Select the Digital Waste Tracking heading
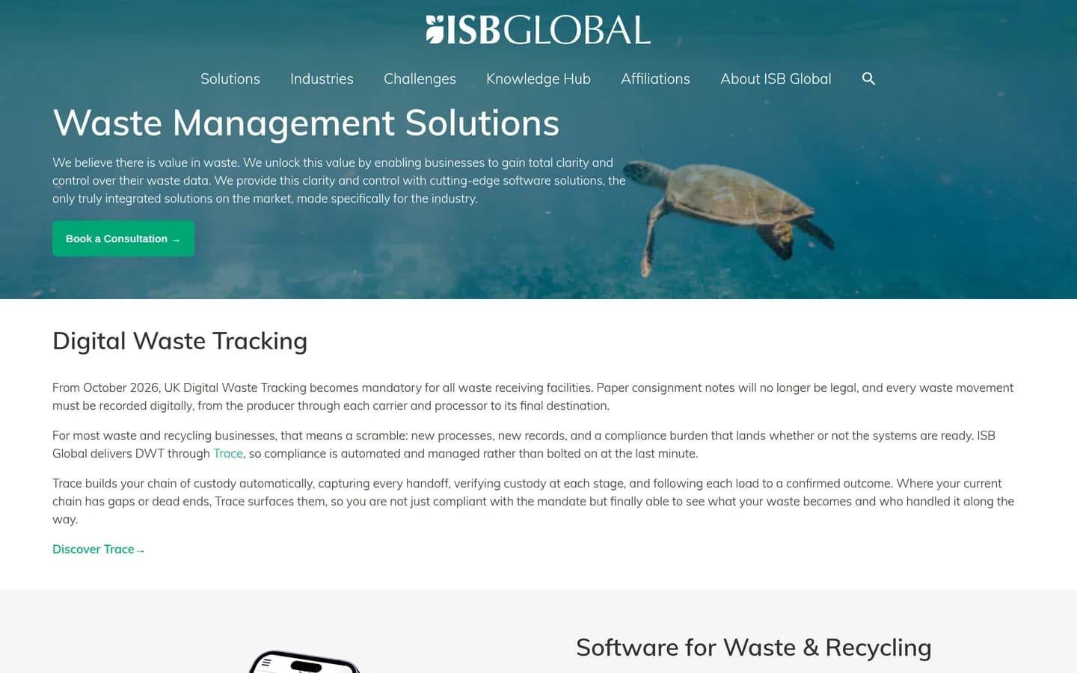Image resolution: width=1077 pixels, height=673 pixels. 179,341
